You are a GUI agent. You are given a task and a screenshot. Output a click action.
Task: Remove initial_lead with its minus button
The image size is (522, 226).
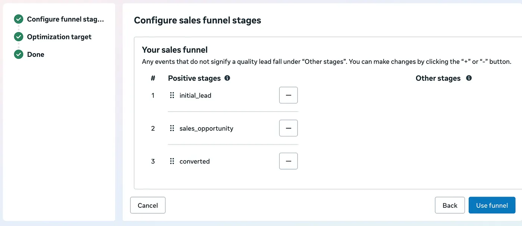(288, 95)
